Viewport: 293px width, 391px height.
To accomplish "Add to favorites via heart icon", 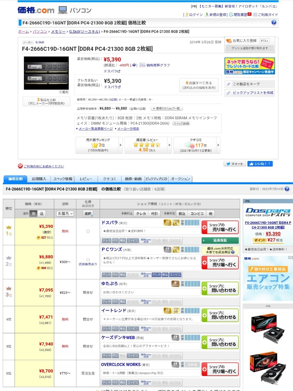I will pos(229,41).
